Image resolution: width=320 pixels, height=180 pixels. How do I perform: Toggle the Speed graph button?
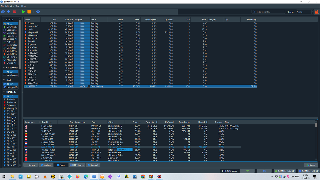point(311,165)
